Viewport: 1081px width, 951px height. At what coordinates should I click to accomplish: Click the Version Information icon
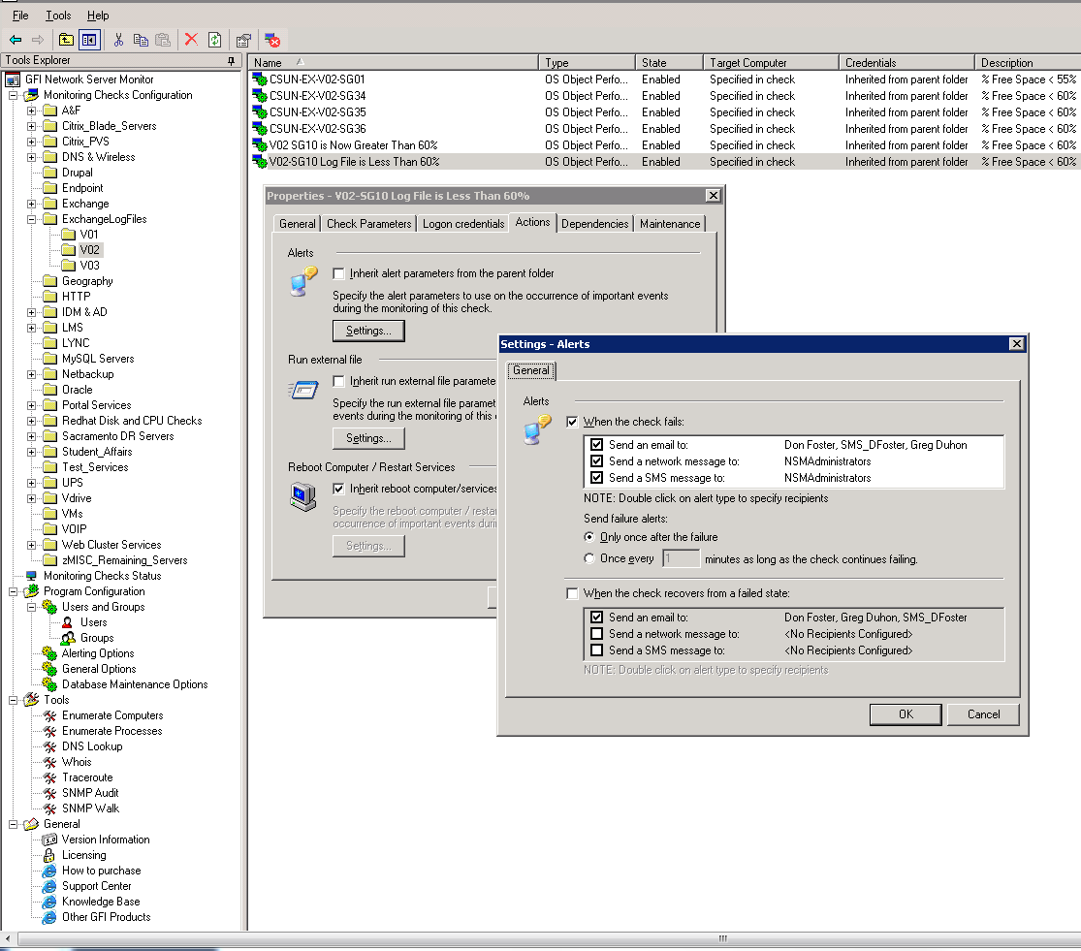coord(49,840)
